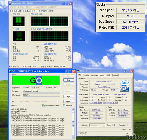Screen dimensions: 147x140
Task: Open Help menu in Task Manager
Action: point(52,7)
